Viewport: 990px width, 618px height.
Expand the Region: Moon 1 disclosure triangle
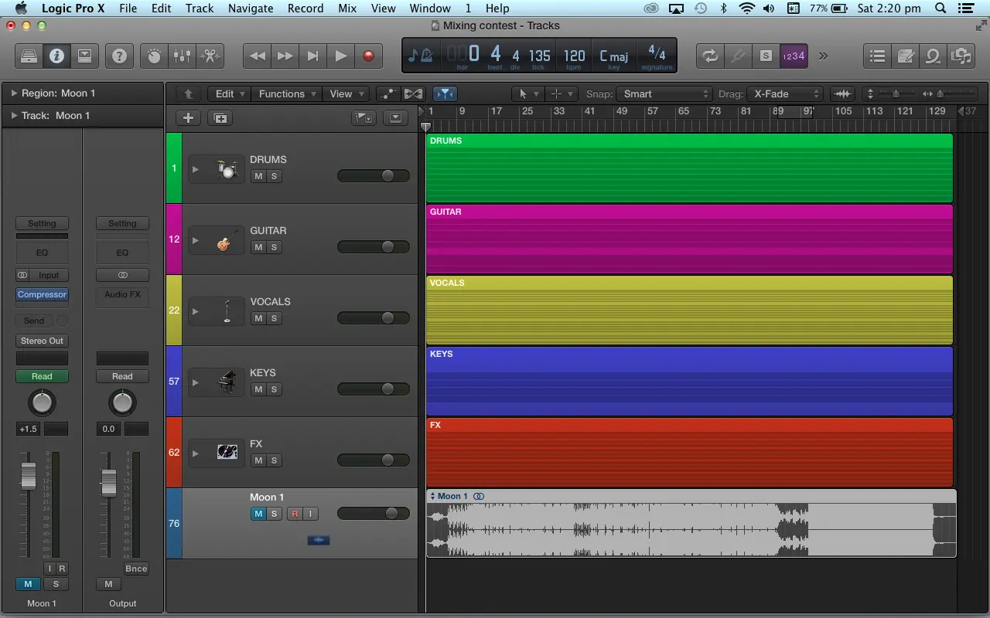coord(14,93)
